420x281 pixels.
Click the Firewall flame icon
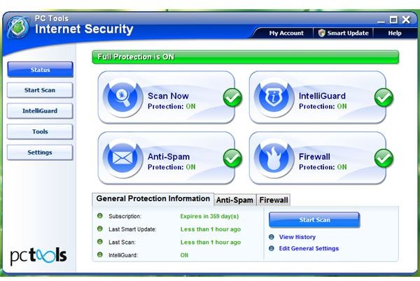click(x=274, y=158)
